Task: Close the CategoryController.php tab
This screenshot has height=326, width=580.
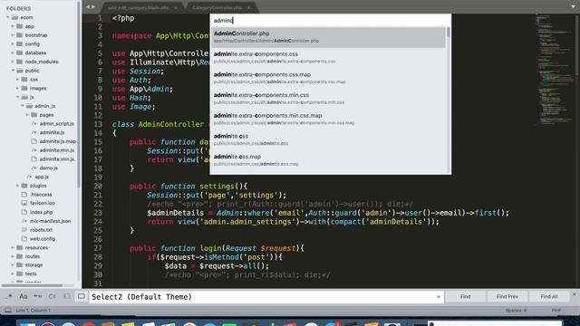Action: tap(248, 7)
